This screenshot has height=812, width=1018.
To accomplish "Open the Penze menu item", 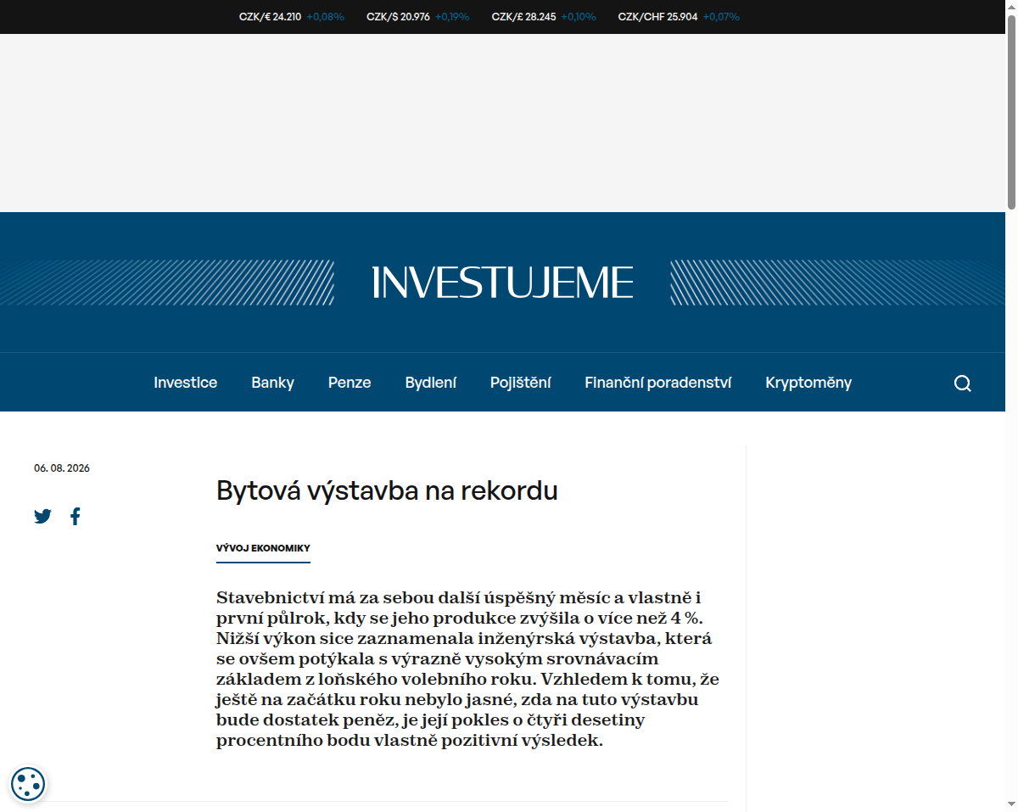I will click(x=350, y=383).
